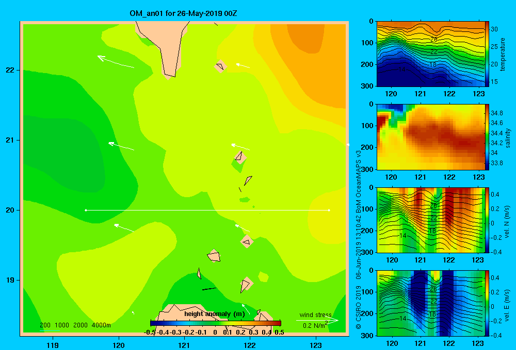Open the northward velocity section plot
516x350 pixels.
[431, 220]
